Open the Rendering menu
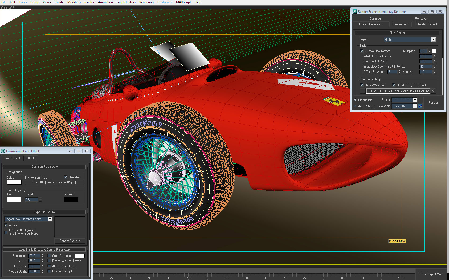This screenshot has width=449, height=280. (146, 2)
